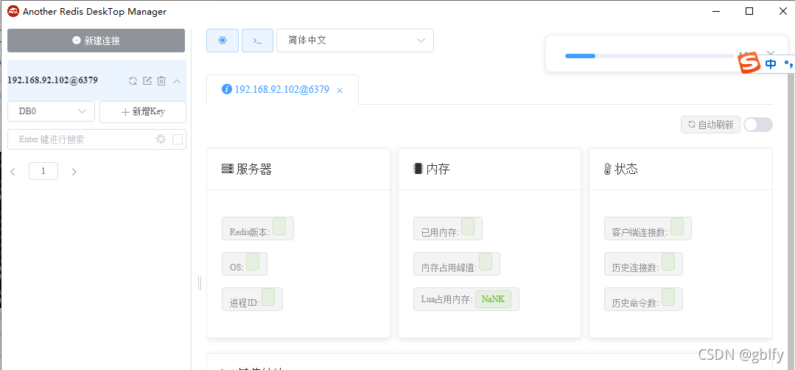
Task: Click the Redis版本 tag
Action: click(258, 228)
